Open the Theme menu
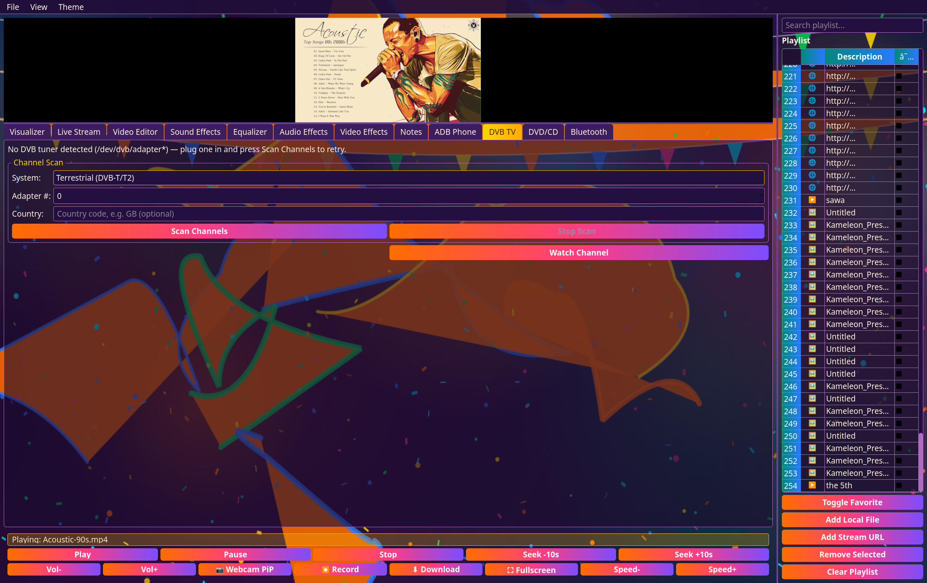This screenshot has width=927, height=583. (71, 7)
